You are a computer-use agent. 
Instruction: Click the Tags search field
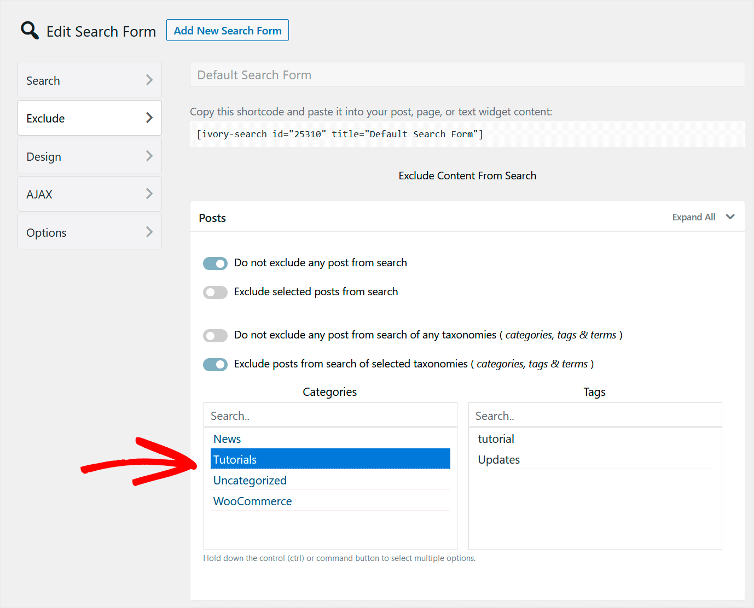pyautogui.click(x=595, y=416)
